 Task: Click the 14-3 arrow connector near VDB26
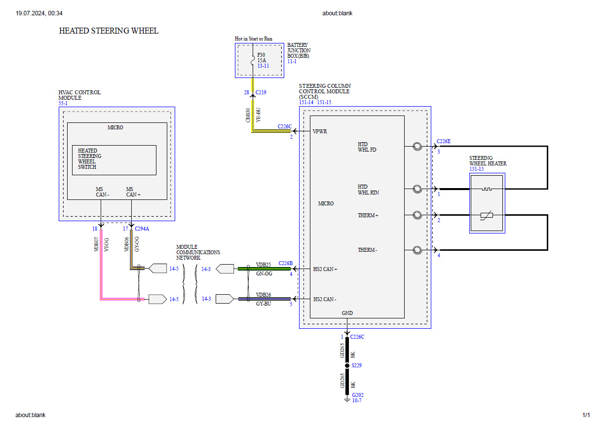(x=225, y=299)
